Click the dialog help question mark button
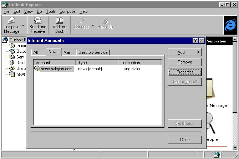Screen dimensions: 239x159 [x=195, y=41]
